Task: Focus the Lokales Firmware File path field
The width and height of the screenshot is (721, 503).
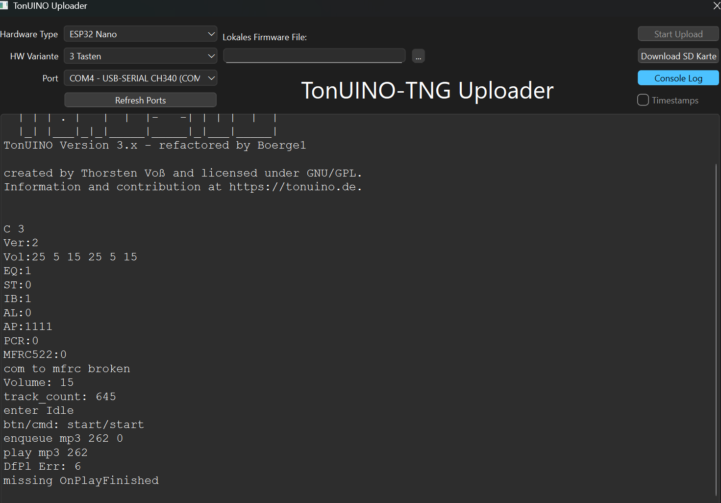Action: pos(314,56)
